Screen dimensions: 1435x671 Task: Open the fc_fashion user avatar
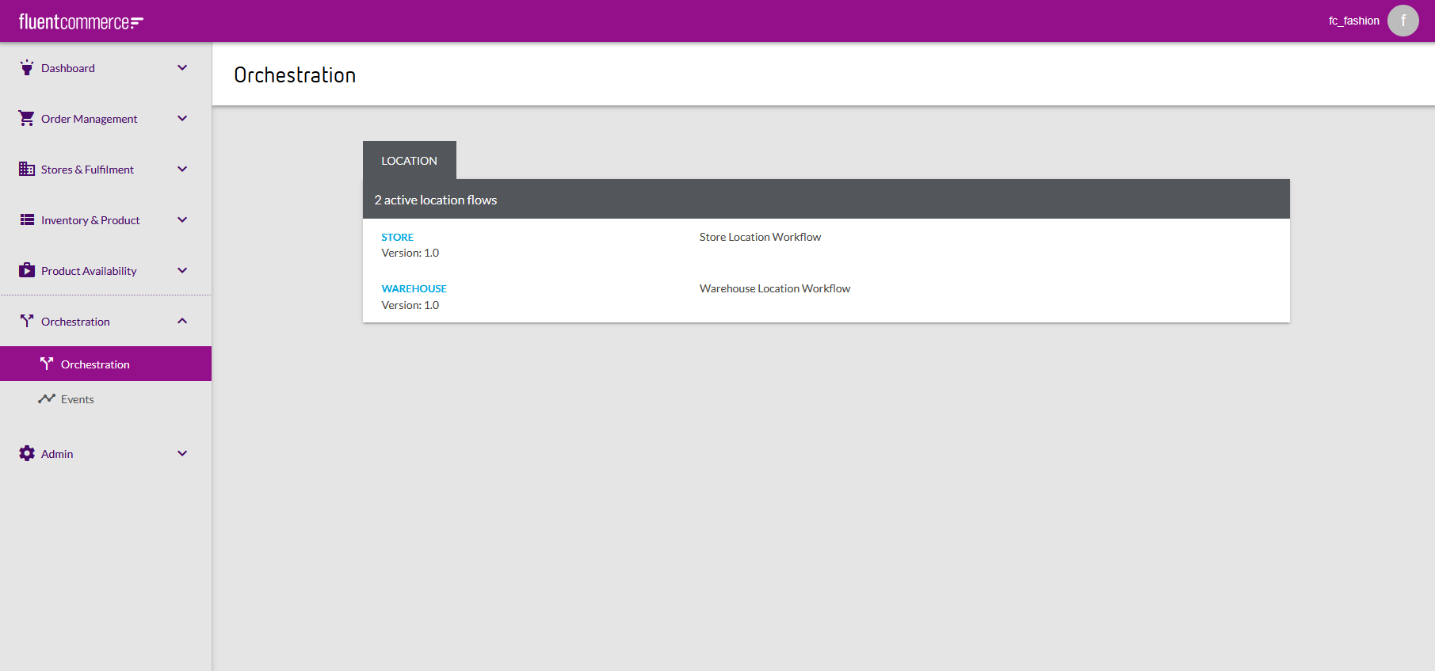(x=1403, y=21)
